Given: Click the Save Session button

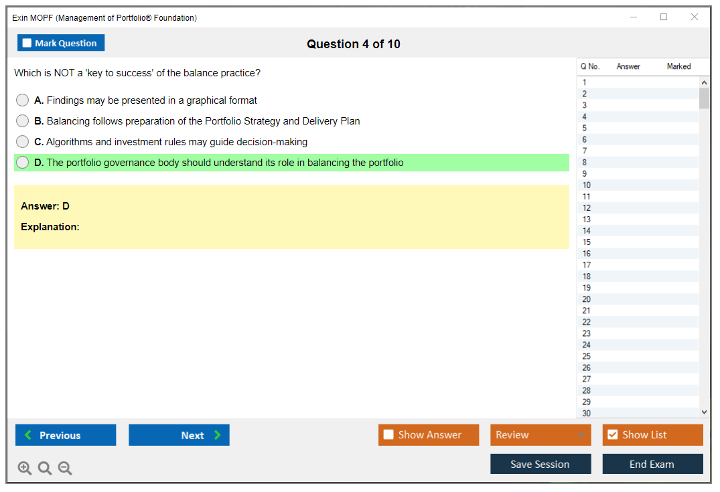Looking at the screenshot, I should [x=540, y=464].
